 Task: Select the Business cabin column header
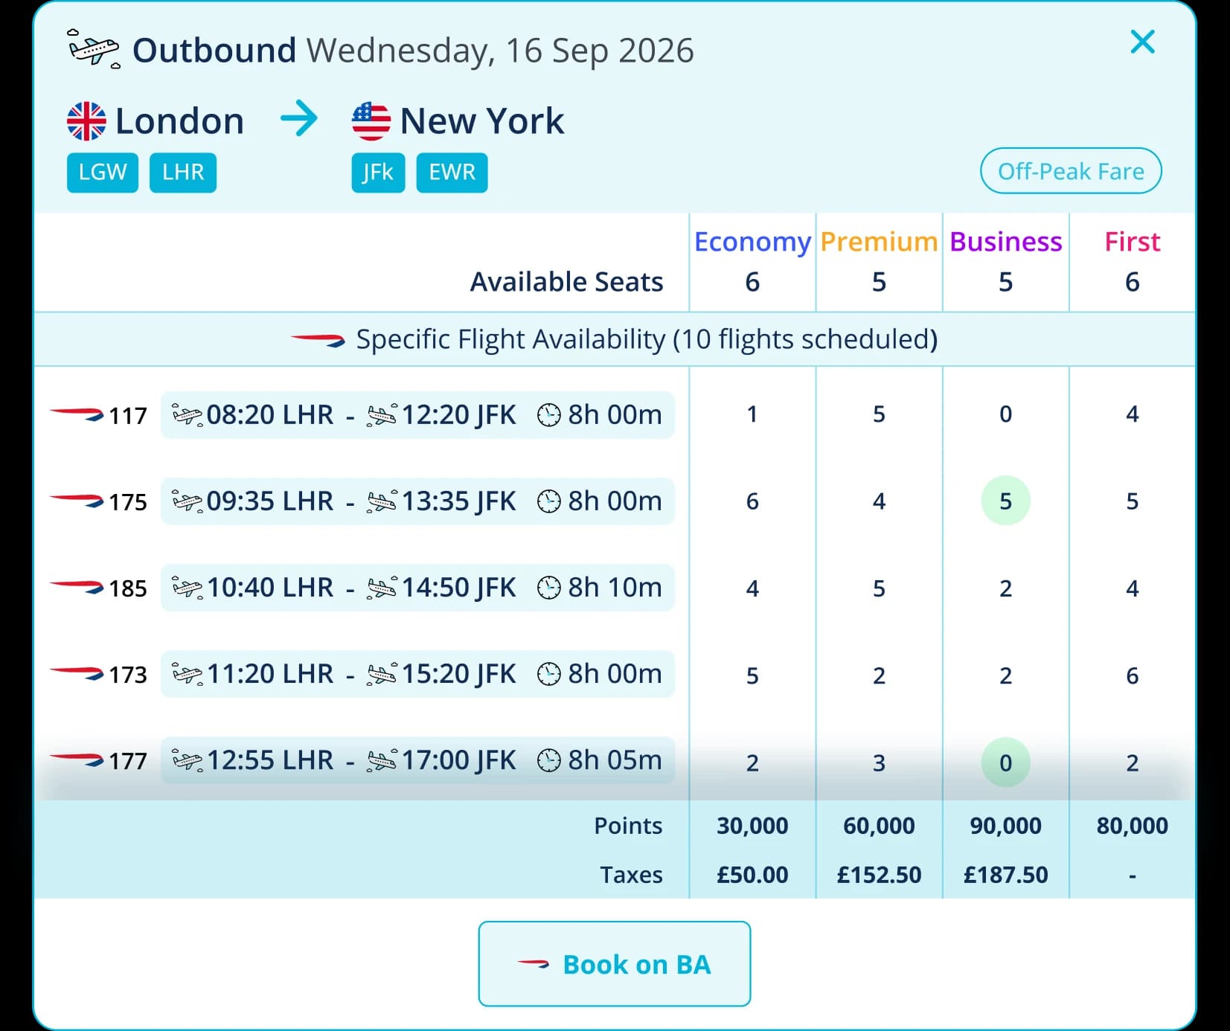[1005, 242]
